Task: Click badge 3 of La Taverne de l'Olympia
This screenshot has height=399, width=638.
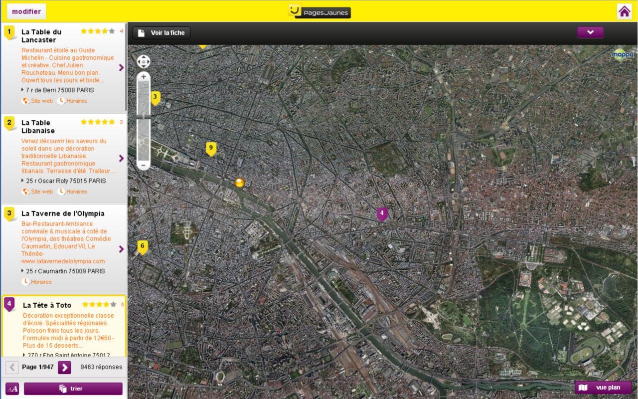Action: point(9,214)
